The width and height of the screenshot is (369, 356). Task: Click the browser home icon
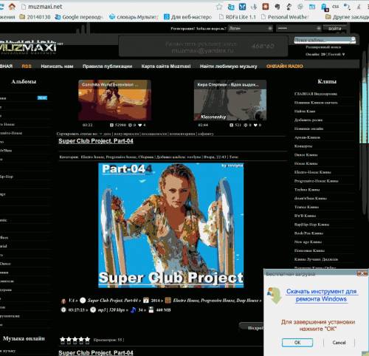point(12,7)
